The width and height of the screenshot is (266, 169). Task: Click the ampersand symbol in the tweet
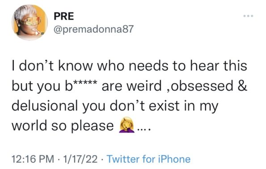(x=242, y=85)
